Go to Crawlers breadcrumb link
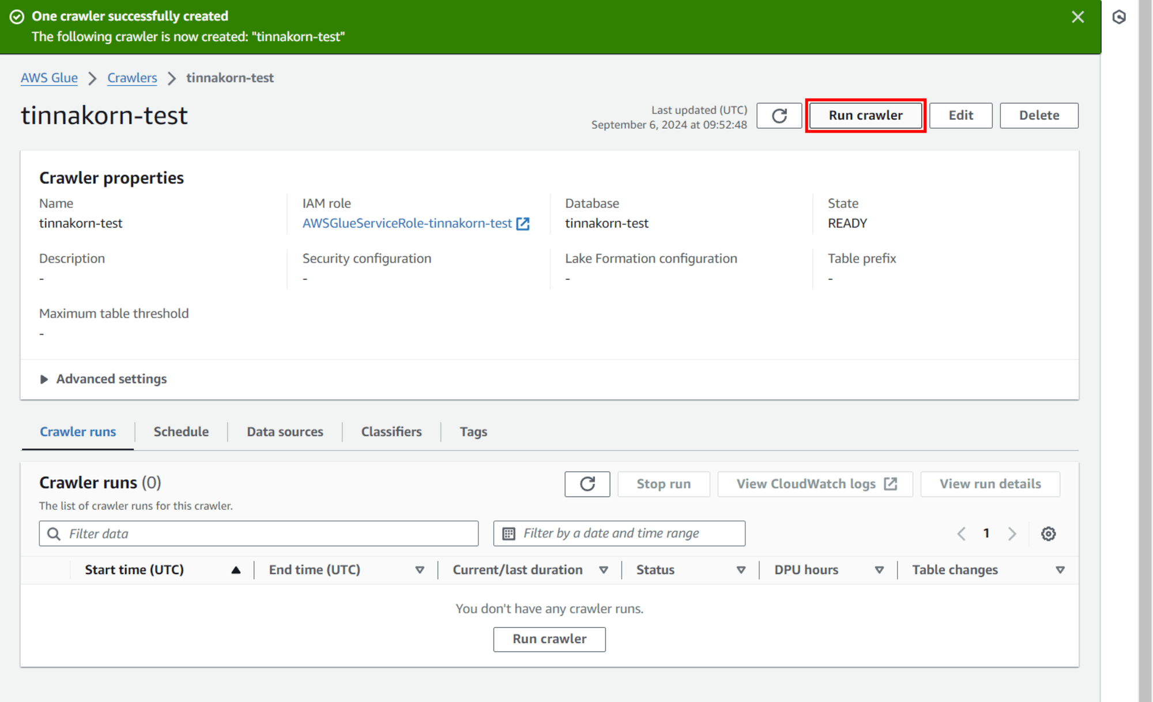The height and width of the screenshot is (702, 1153). click(x=132, y=78)
